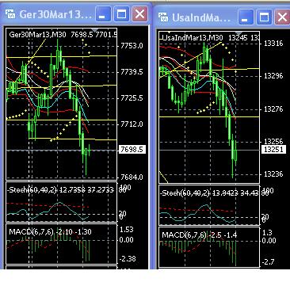Click the Ger30Mar13... window title
290x286 pixels.
55,14
